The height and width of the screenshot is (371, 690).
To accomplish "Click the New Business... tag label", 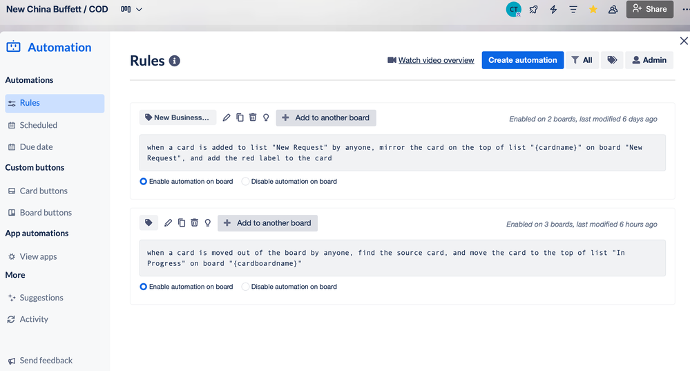I will coord(178,117).
